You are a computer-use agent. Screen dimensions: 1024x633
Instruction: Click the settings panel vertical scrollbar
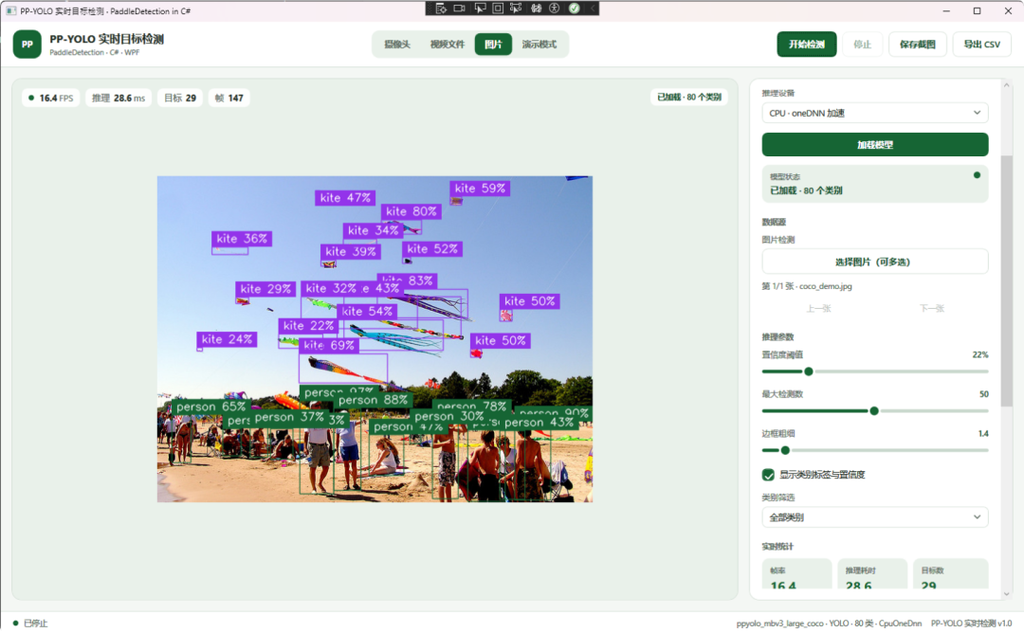coord(1006,280)
